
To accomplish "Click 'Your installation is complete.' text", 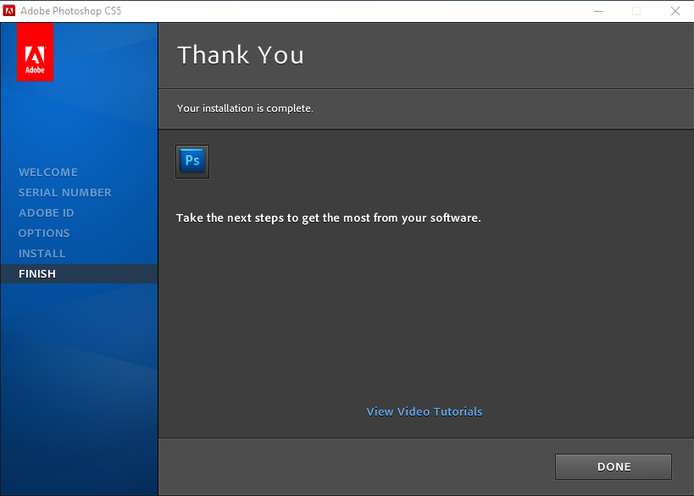I will 245,108.
